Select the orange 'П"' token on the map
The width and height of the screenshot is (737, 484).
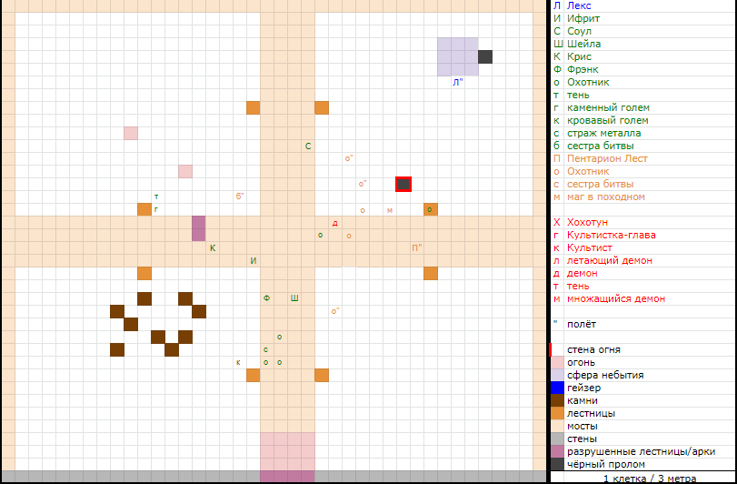(x=416, y=247)
